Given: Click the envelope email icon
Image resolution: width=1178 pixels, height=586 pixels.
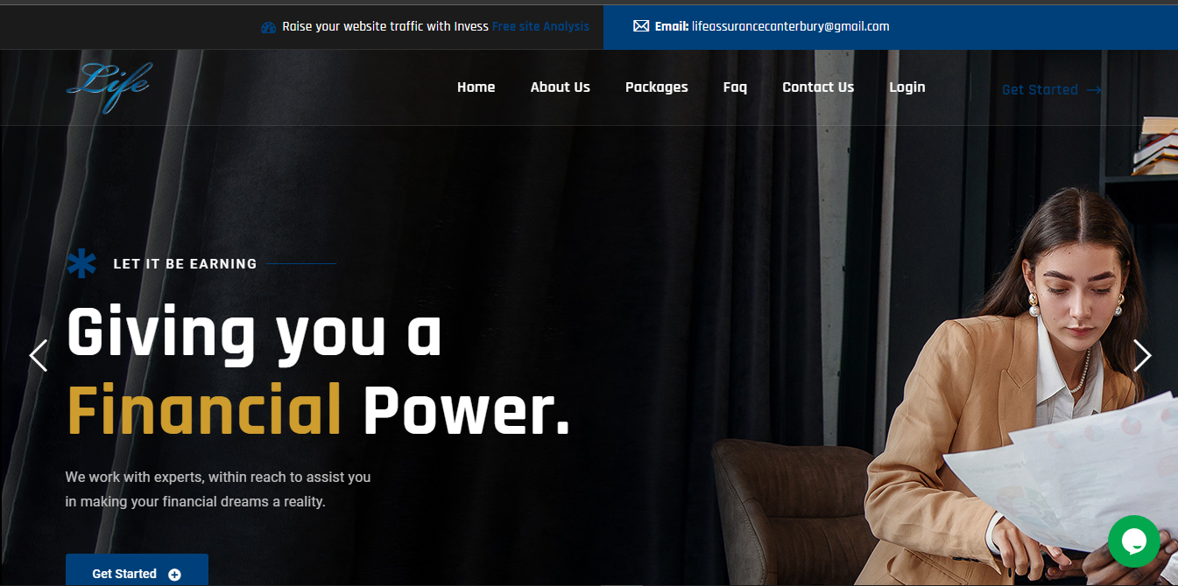Looking at the screenshot, I should pyautogui.click(x=641, y=26).
